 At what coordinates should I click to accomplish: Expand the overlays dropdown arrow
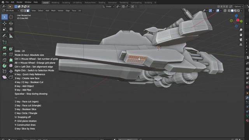click(x=221, y=10)
